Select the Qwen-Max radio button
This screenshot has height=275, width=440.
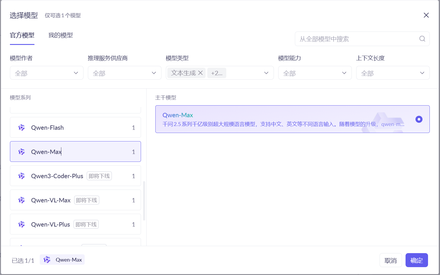(x=419, y=119)
